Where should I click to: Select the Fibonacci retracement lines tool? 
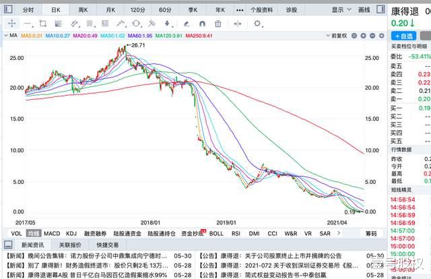pos(105,24)
